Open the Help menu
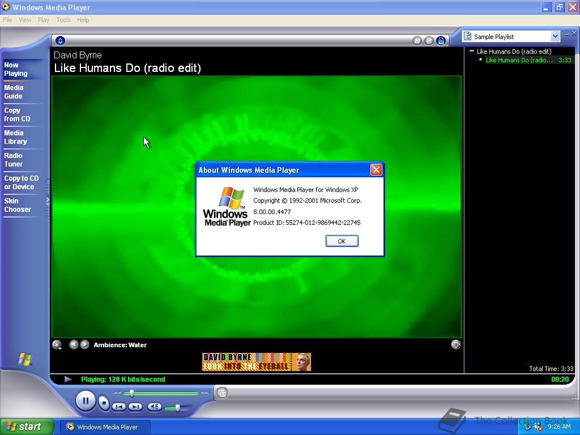The height and width of the screenshot is (435, 580). [x=83, y=20]
